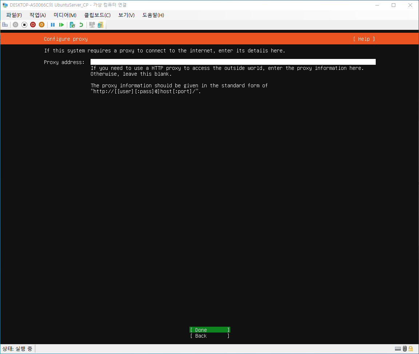
Task: Minimize the virtual machine connection window
Action: tap(377, 5)
